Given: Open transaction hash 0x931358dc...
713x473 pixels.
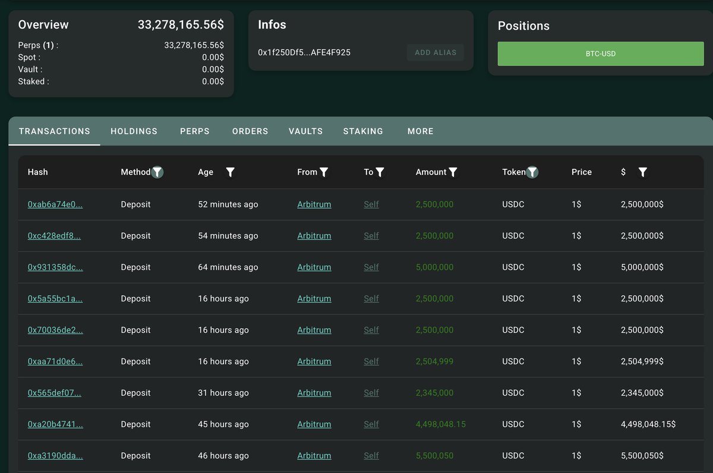Looking at the screenshot, I should click(x=55, y=267).
